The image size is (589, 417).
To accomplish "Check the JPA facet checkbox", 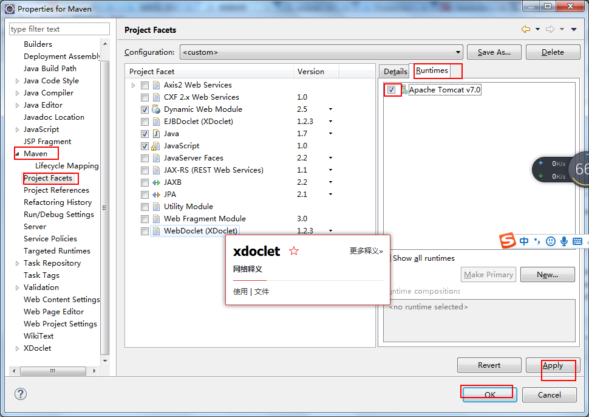I will [x=145, y=195].
